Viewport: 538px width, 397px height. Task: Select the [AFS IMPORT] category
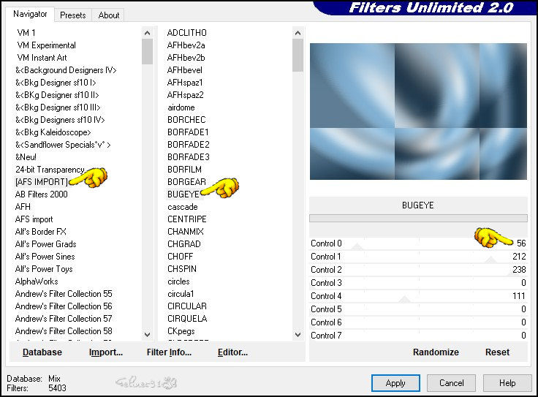point(42,182)
